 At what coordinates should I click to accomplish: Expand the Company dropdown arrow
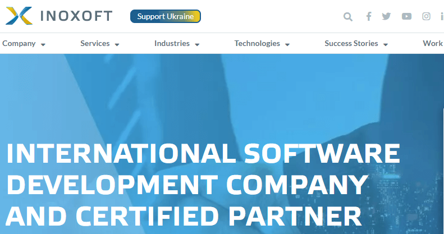43,44
